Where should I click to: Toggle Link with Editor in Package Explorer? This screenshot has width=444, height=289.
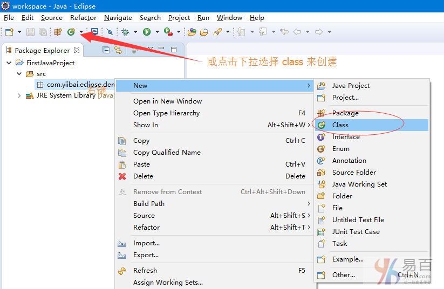pos(118,50)
